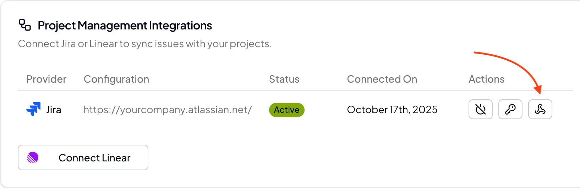Image resolution: width=580 pixels, height=188 pixels.
Task: Click the Configuration column header
Action: pyautogui.click(x=116, y=79)
